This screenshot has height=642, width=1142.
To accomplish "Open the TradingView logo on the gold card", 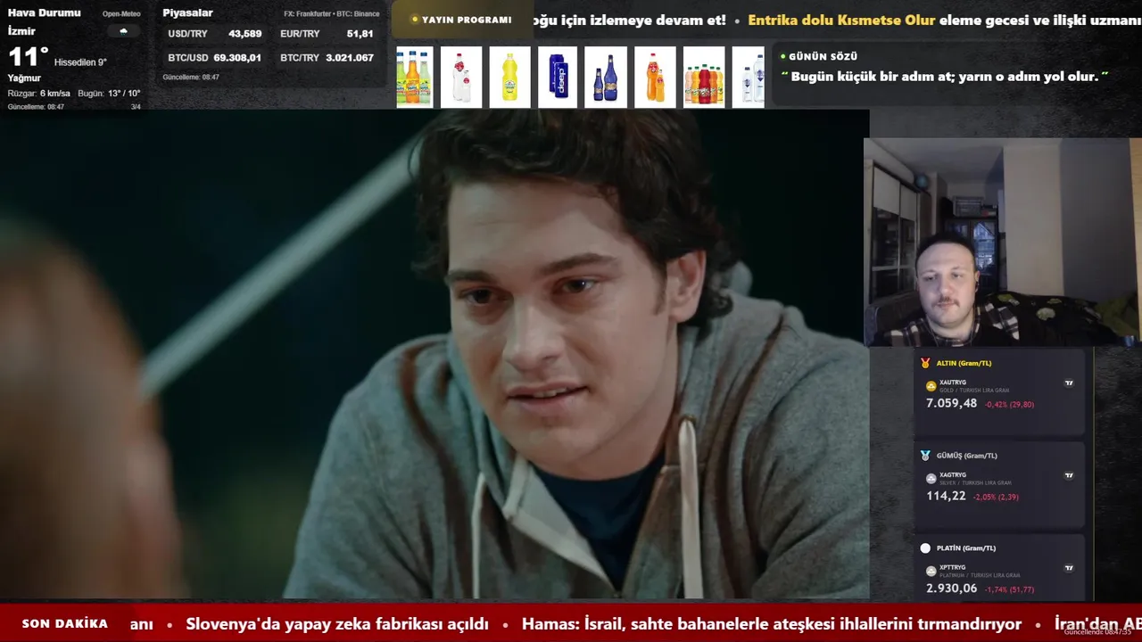I will [1069, 383].
